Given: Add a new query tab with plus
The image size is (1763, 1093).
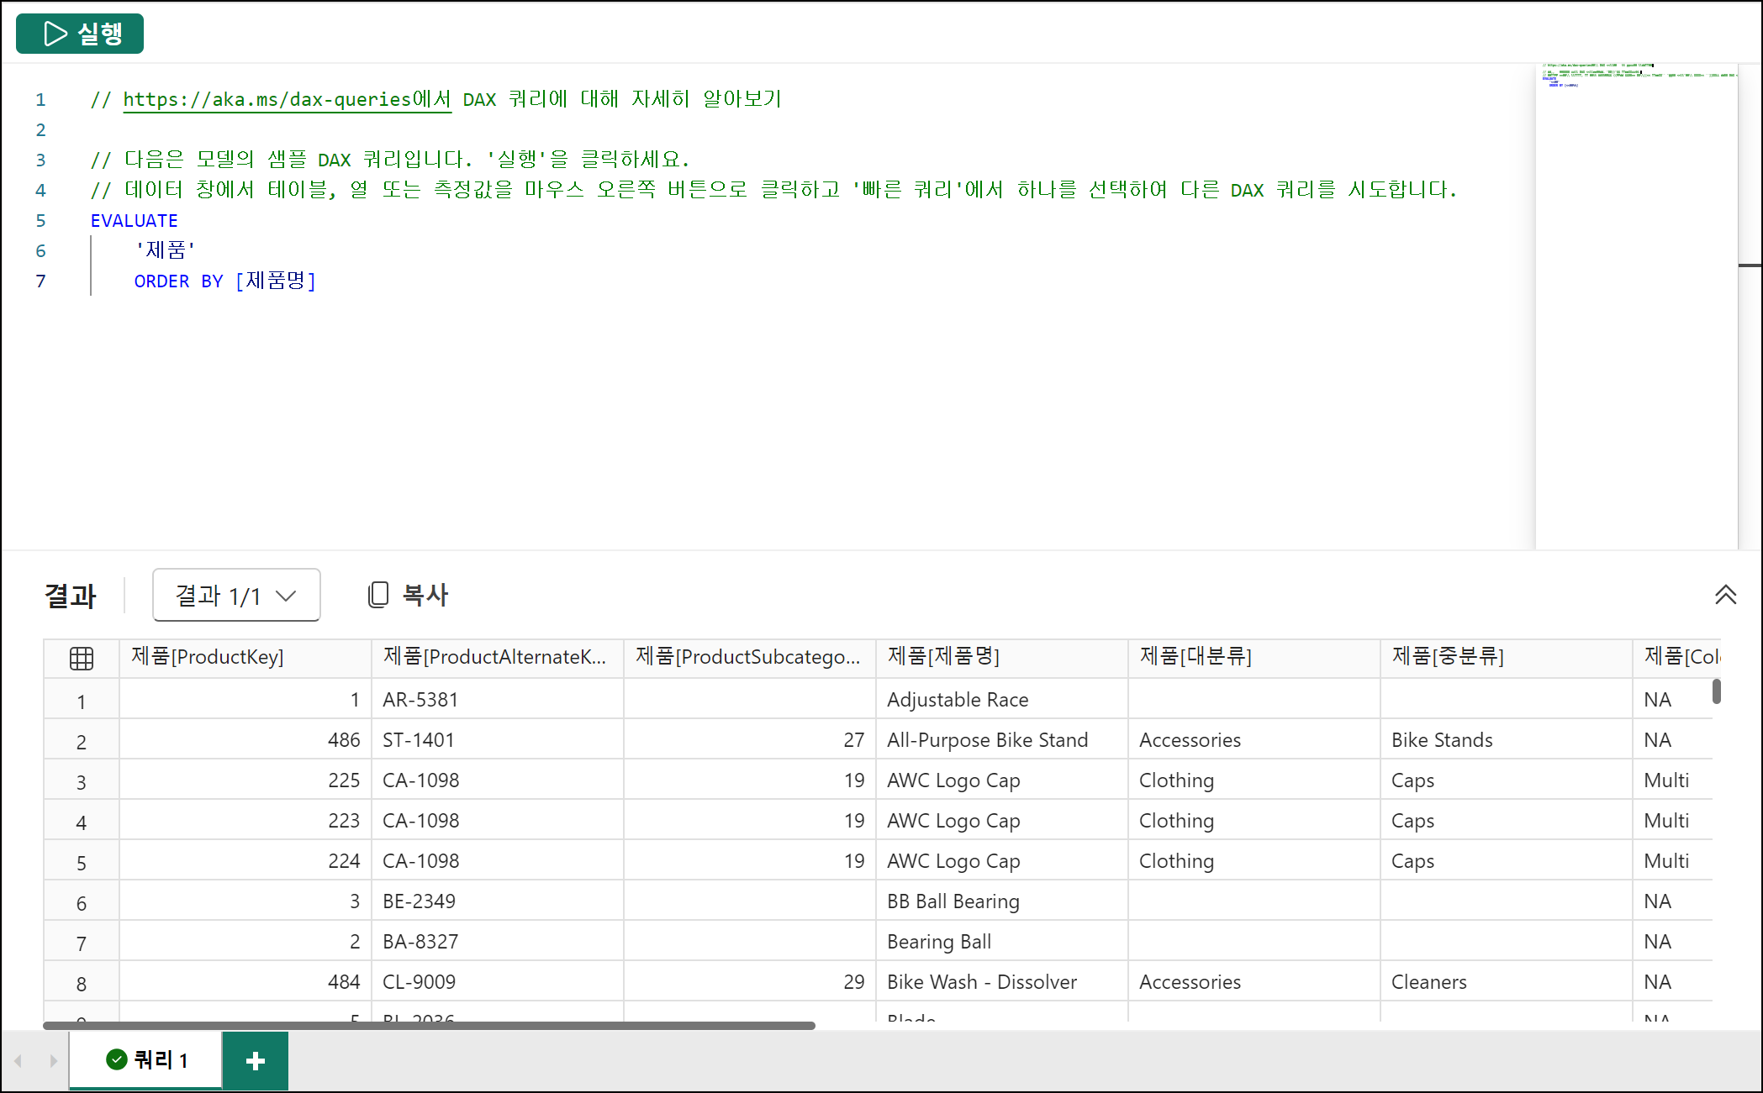Looking at the screenshot, I should 256,1060.
